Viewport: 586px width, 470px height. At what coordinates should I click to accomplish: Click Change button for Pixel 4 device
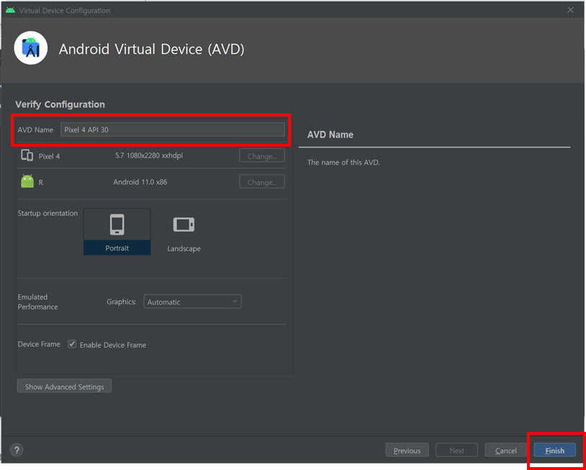(262, 155)
